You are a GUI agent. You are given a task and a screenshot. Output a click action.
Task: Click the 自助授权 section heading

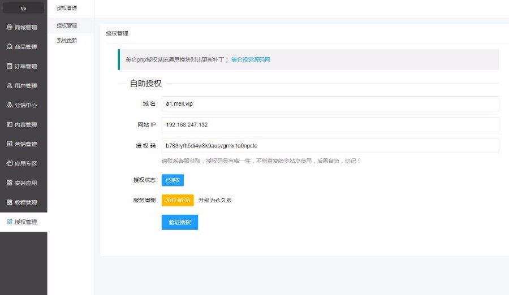point(146,84)
